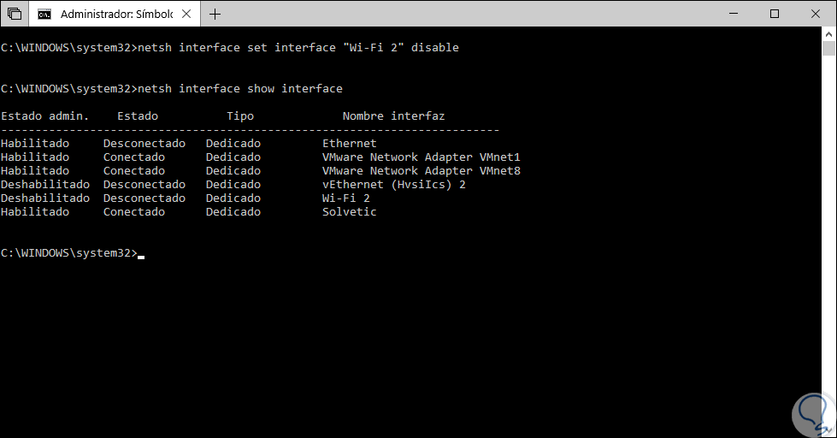Click the cmd icon on the Administrador tab
The height and width of the screenshot is (438, 837).
point(44,14)
